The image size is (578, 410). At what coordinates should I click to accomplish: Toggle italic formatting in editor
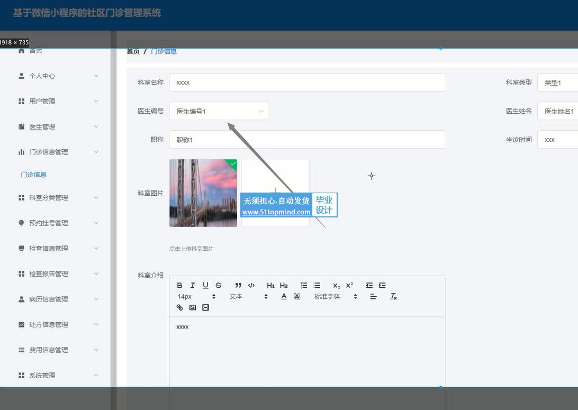click(193, 286)
